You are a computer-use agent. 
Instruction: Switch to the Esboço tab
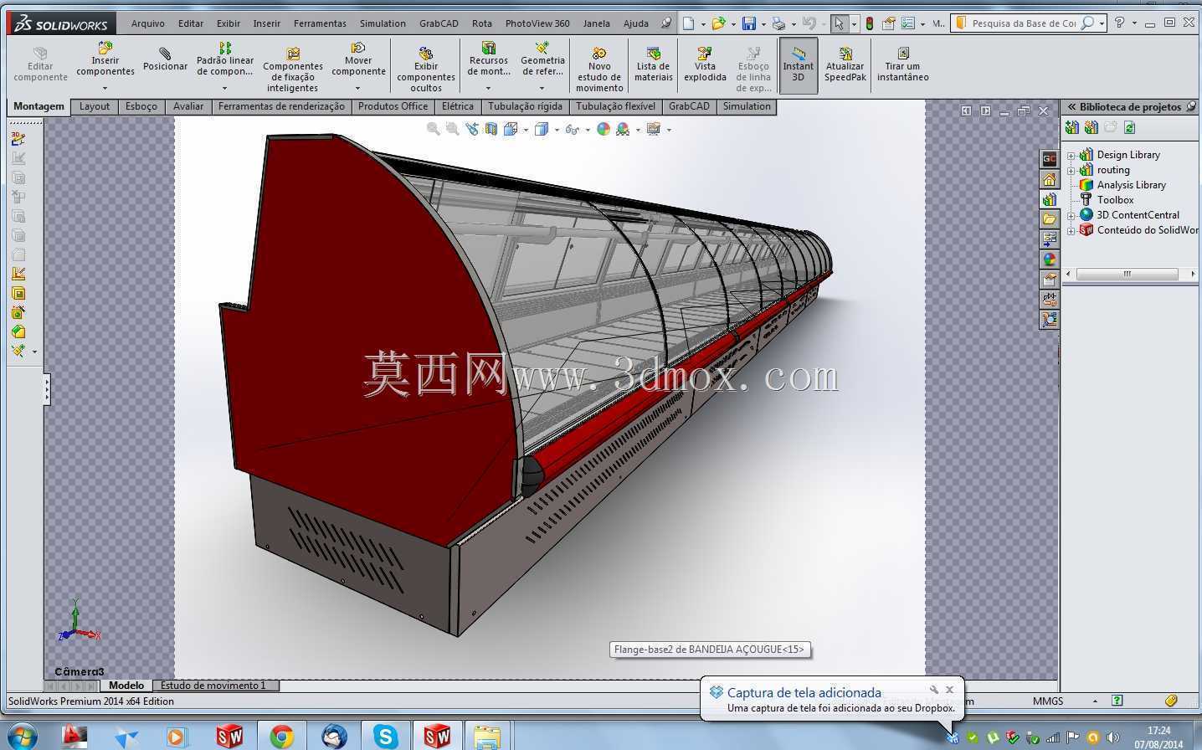(141, 106)
